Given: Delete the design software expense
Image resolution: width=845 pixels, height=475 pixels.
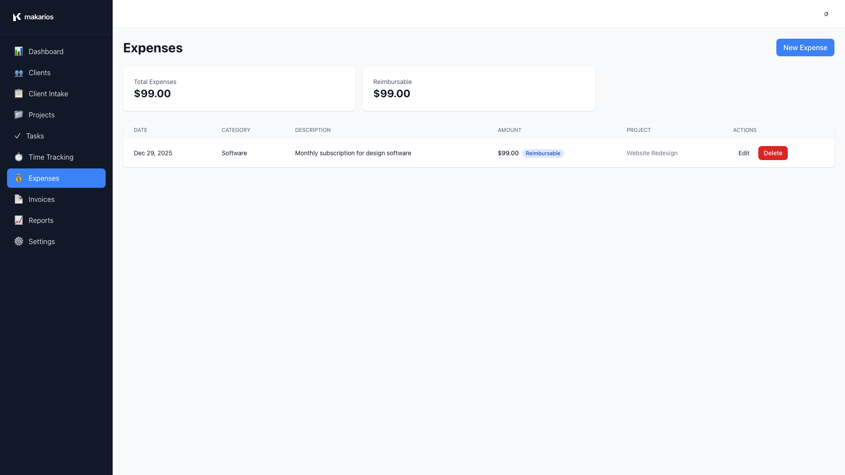Looking at the screenshot, I should (773, 153).
